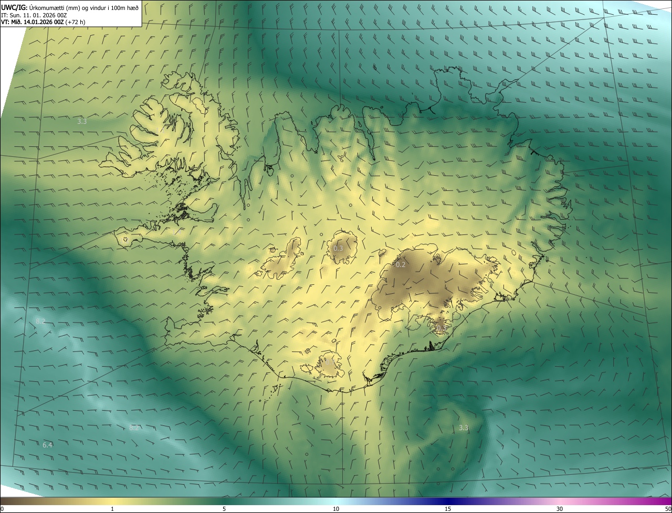Image resolution: width=672 pixels, height=513 pixels.
Task: Click the 3.3 label off the Westfjords coast
Action: (82, 121)
